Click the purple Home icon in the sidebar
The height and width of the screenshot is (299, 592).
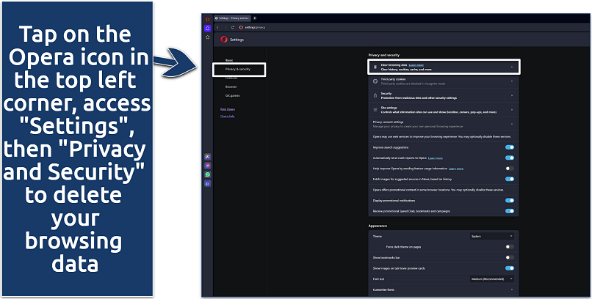(207, 29)
